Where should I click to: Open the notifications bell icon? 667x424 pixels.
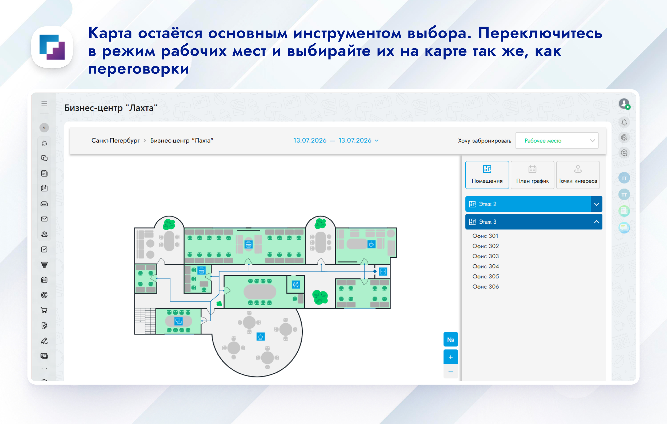pyautogui.click(x=624, y=122)
